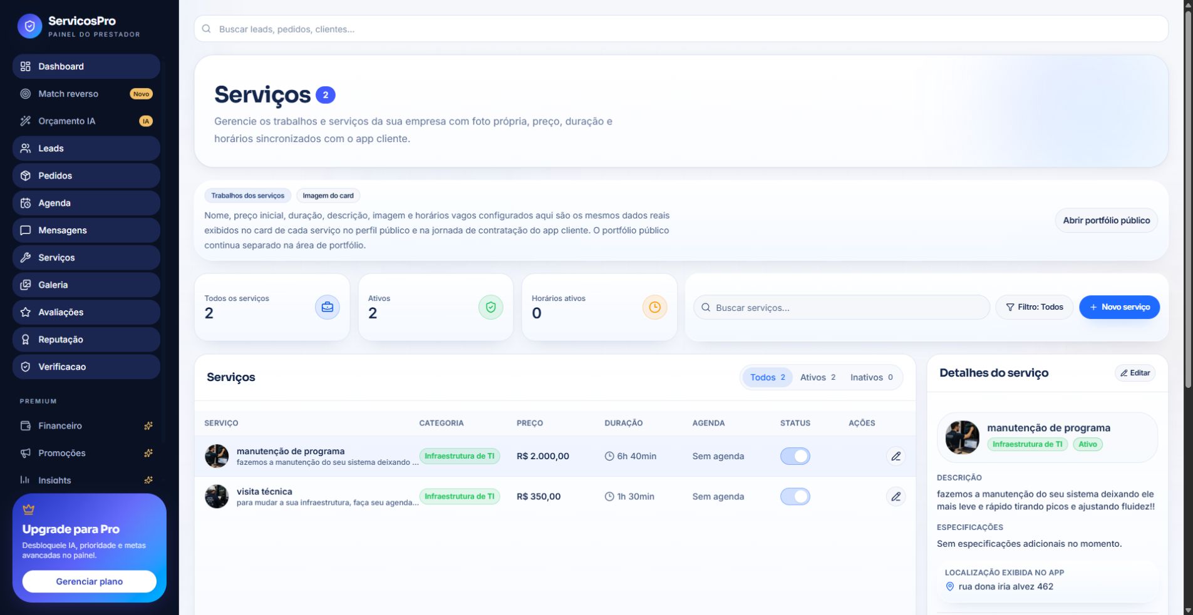Click the visita técnica service thumbnail

pos(217,497)
